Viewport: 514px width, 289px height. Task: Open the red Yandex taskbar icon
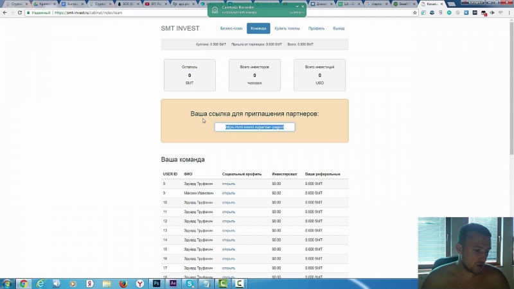(90, 283)
